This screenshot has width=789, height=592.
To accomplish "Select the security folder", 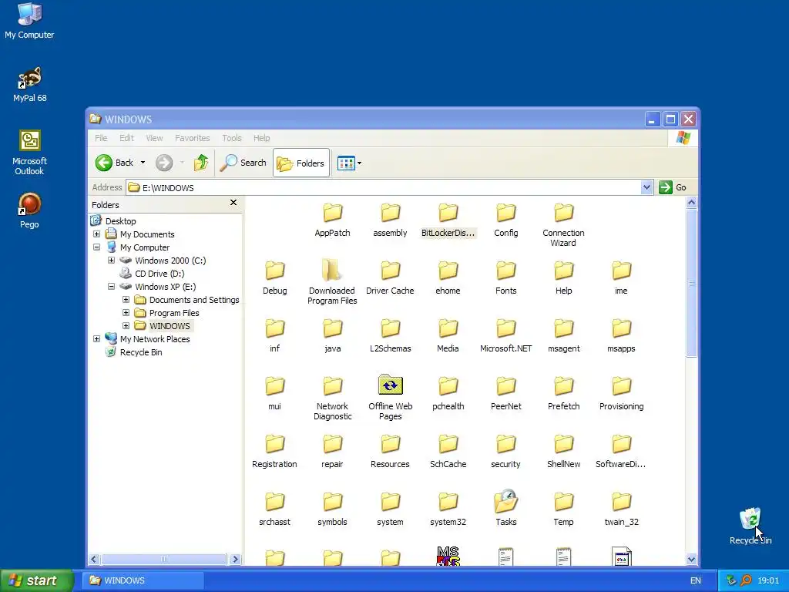I will [505, 452].
